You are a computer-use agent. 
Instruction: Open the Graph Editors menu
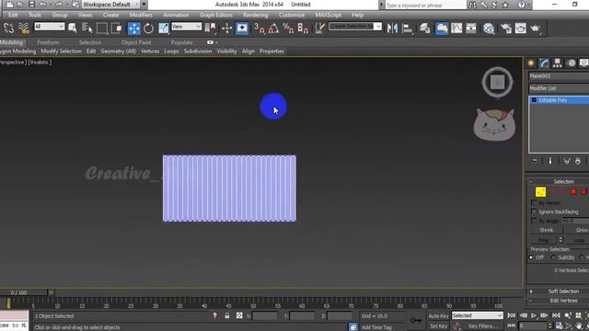(x=216, y=15)
